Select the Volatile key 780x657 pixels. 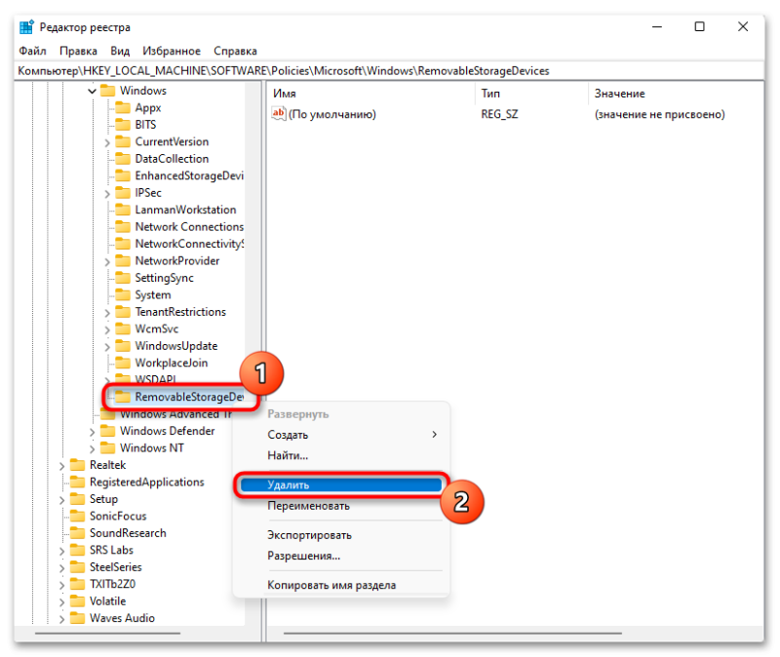[x=107, y=600]
